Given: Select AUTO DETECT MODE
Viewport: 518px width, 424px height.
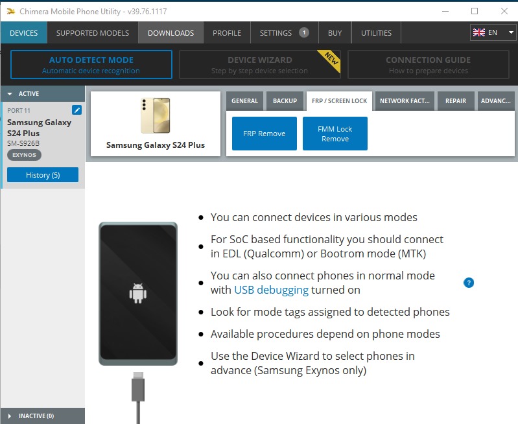Looking at the screenshot, I should [91, 65].
